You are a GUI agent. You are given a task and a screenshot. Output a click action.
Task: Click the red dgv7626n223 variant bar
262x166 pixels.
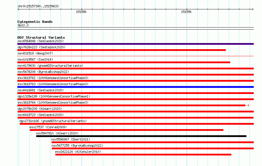click(x=122, y=50)
